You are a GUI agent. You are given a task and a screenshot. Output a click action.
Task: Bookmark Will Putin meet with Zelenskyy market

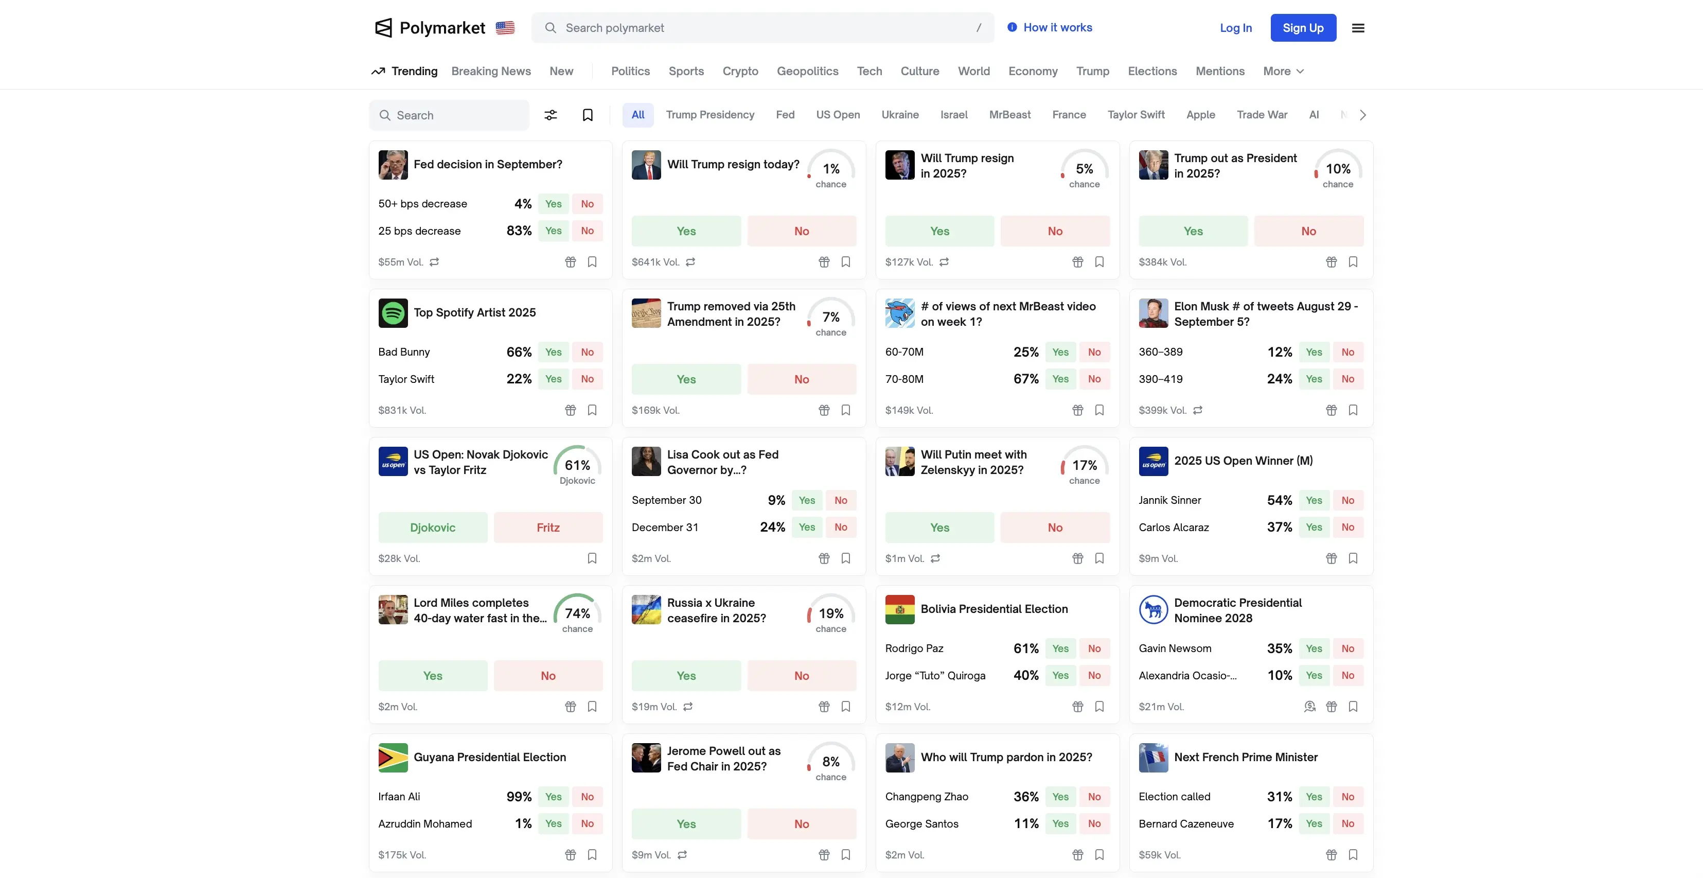(x=1099, y=558)
